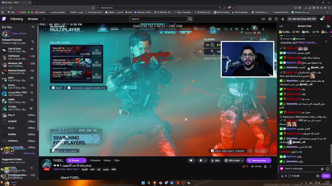
Task: Open the channel Clips tab
Action: point(117,160)
